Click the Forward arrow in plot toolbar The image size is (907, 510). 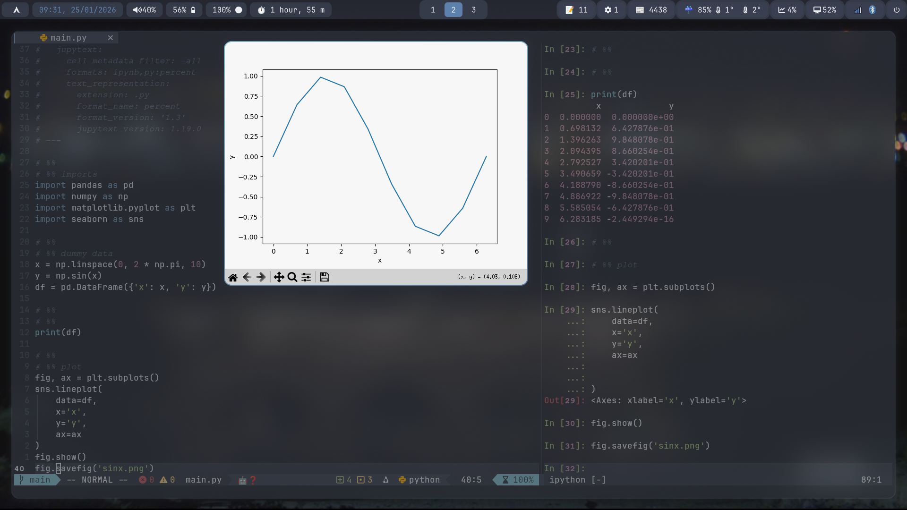coord(261,277)
